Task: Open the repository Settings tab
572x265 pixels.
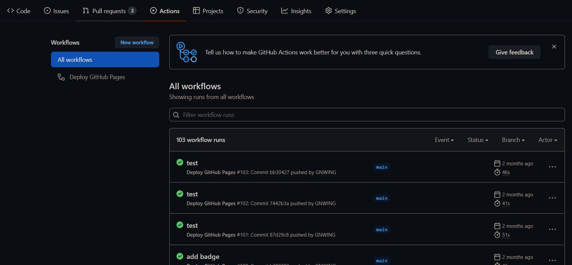Action: pos(340,11)
